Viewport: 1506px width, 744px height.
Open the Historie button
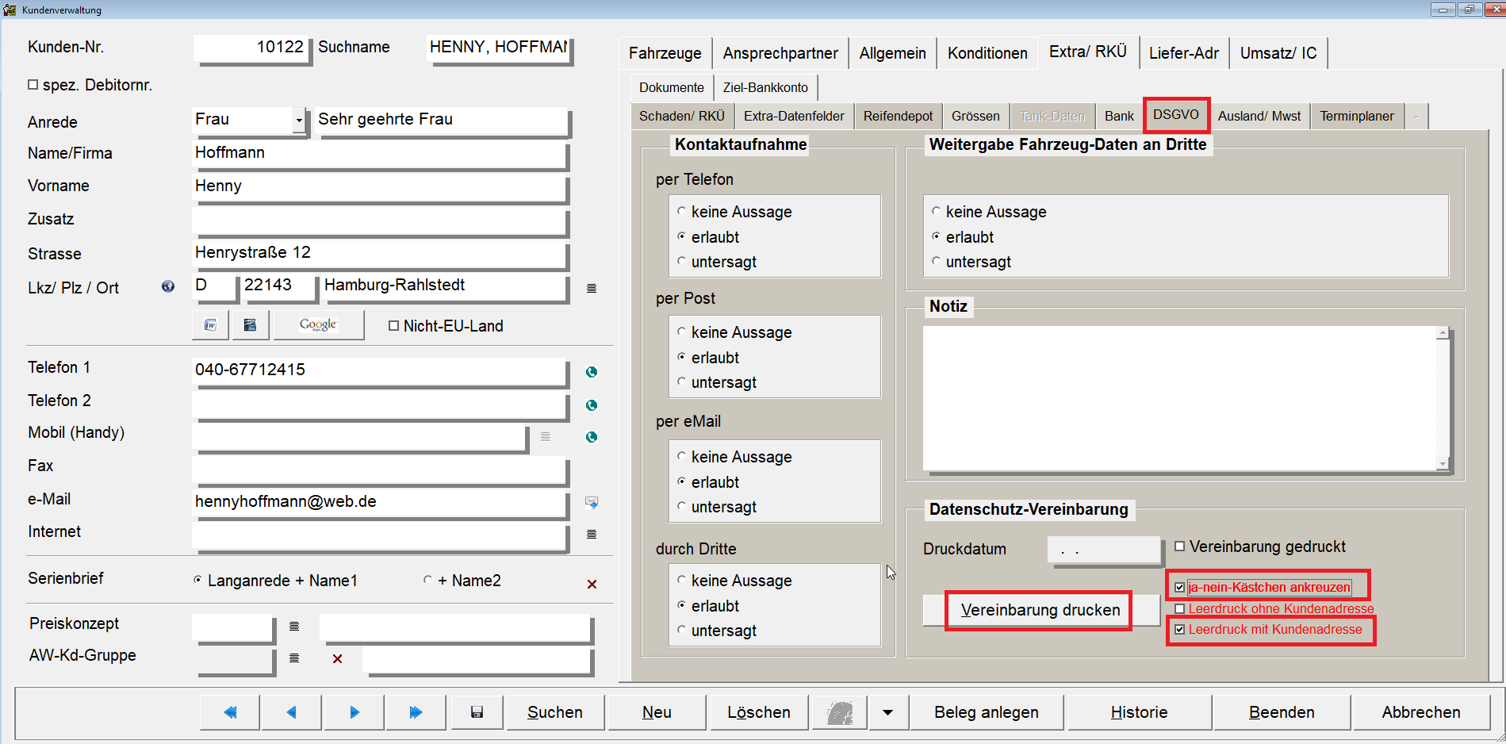(x=1139, y=712)
